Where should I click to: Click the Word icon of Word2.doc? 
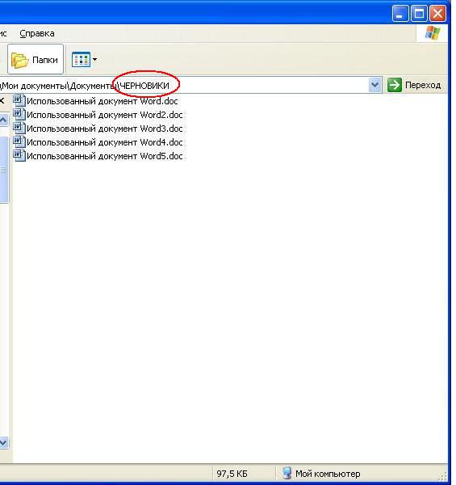click(19, 115)
